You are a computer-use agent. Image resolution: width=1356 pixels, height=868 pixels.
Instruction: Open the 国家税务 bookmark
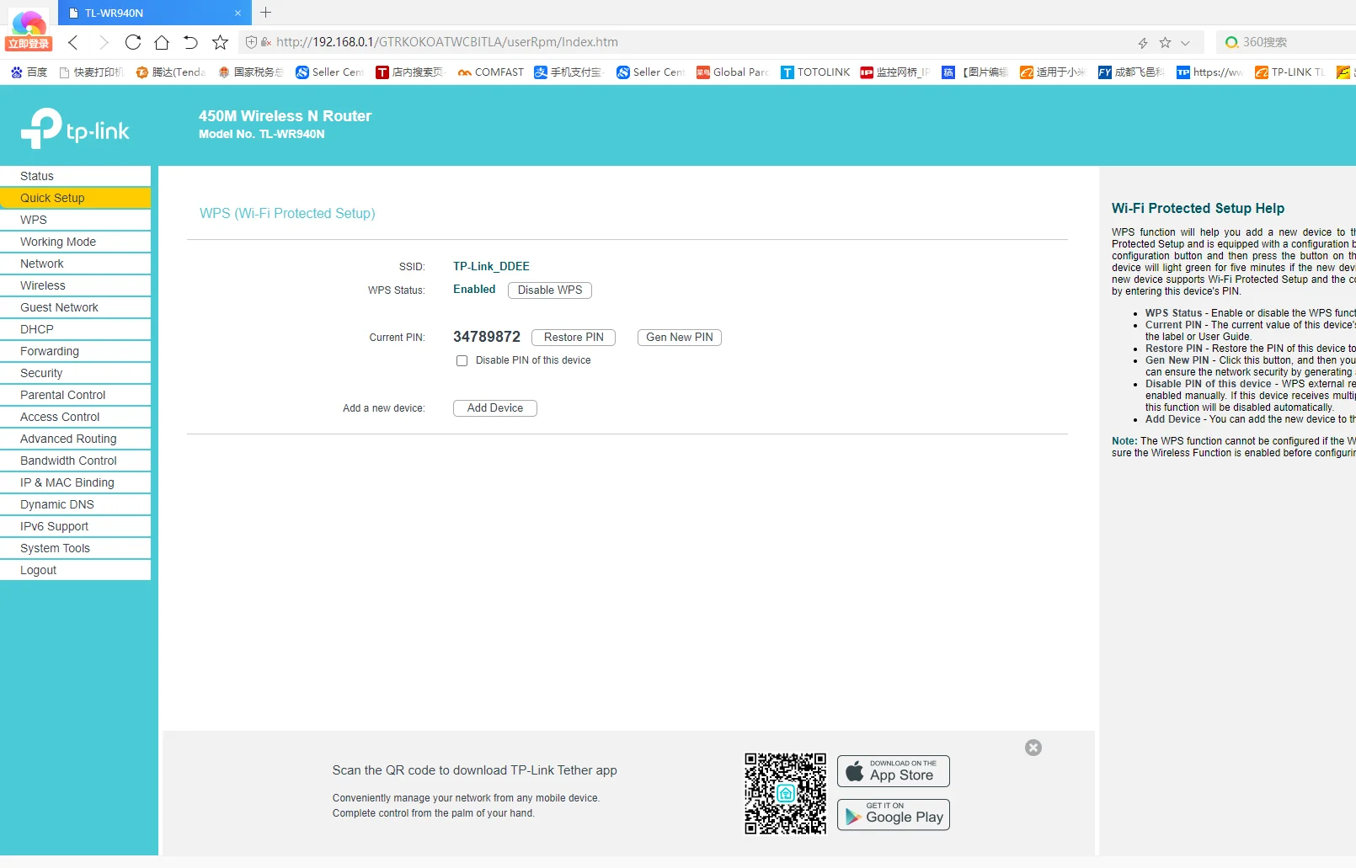point(251,72)
